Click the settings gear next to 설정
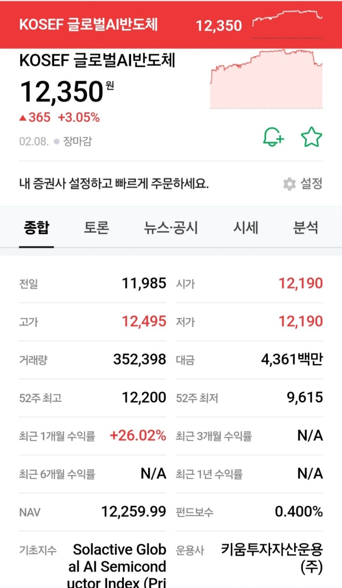Screen dimensions: 342x588 pyautogui.click(x=289, y=183)
